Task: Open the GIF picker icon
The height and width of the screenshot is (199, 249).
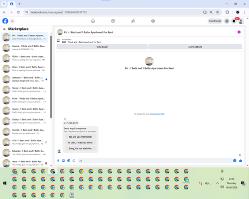Action: 74,161
